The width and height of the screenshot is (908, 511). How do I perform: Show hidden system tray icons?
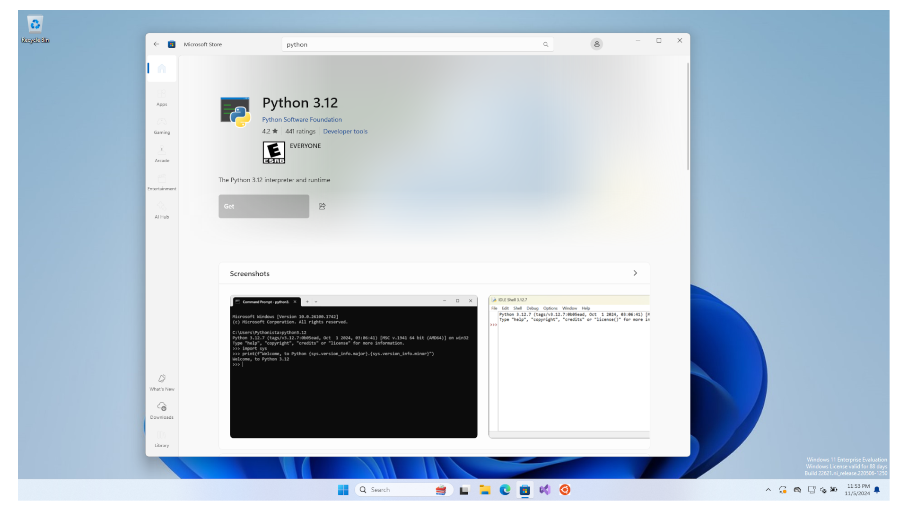coord(768,490)
